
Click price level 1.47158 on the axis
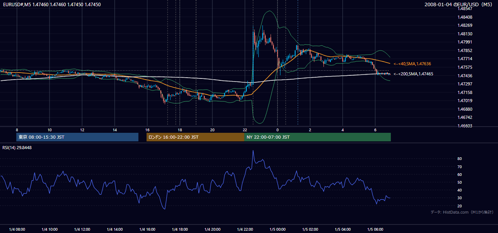(466, 92)
